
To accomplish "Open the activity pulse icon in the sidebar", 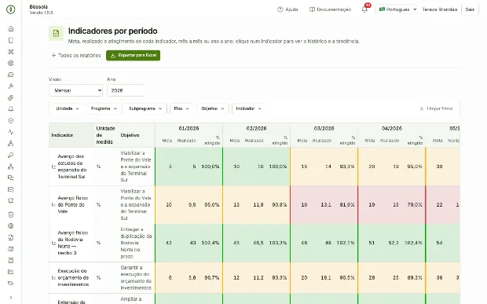I will point(10,132).
